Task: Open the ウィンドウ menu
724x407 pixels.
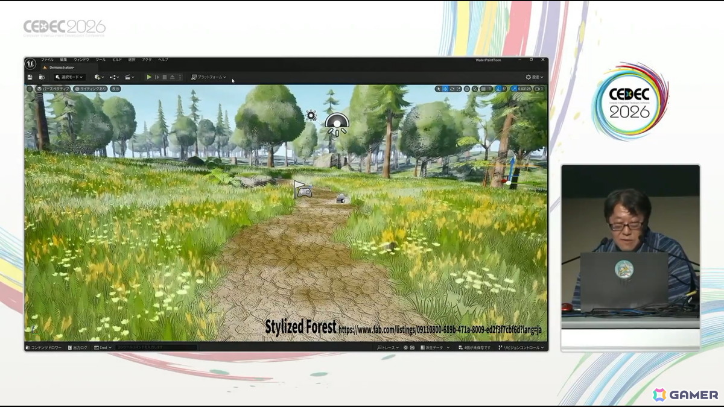Action: point(81,60)
